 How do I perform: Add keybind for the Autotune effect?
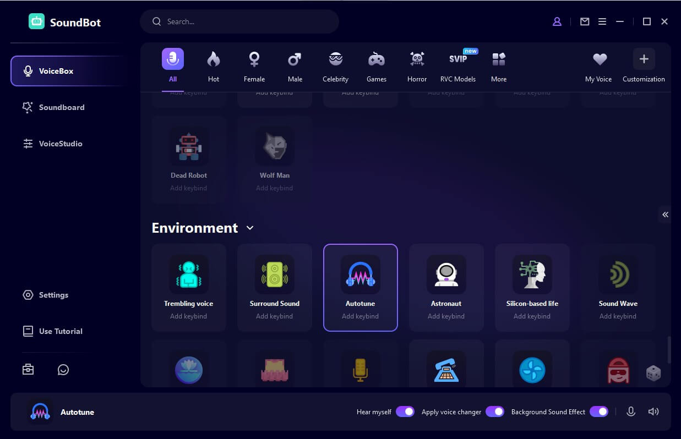click(x=360, y=316)
